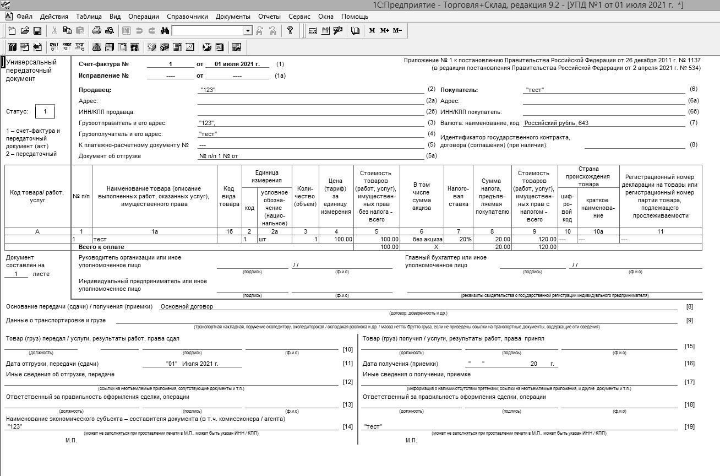The height and width of the screenshot is (476, 720).
Task: Add to memory with M+
Action: [385, 31]
